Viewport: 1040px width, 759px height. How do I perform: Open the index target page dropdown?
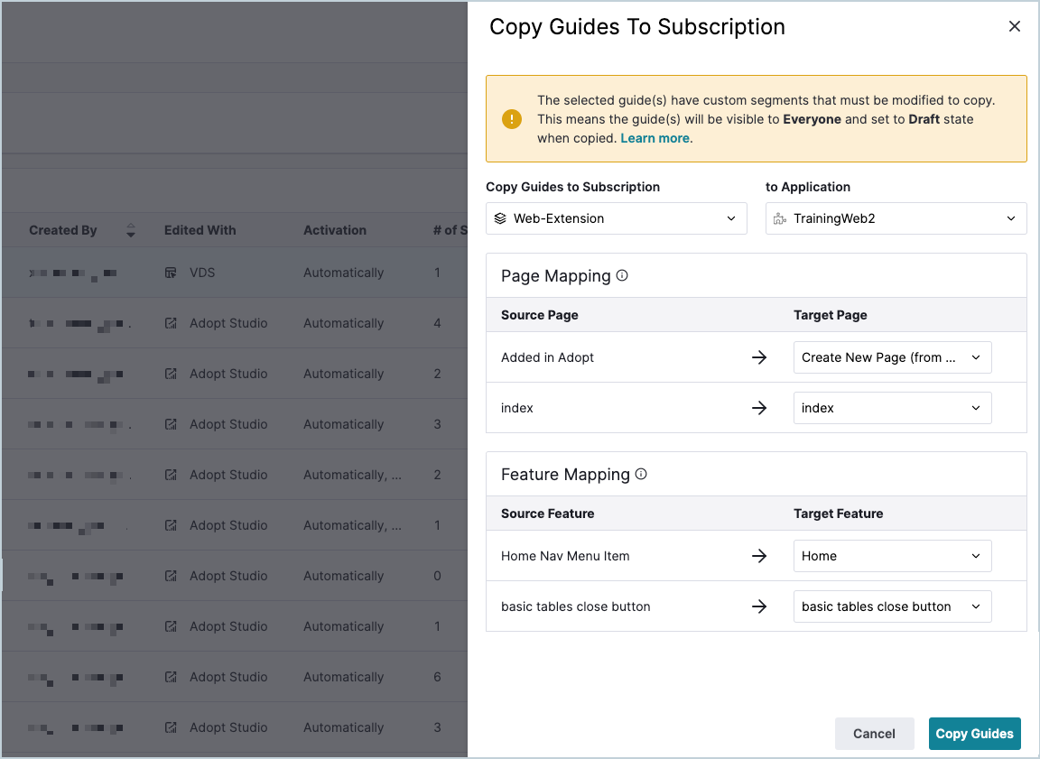(x=892, y=408)
